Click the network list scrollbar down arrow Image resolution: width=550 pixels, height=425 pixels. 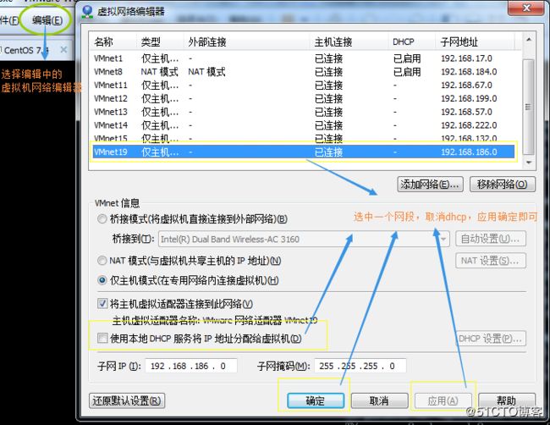[x=528, y=163]
